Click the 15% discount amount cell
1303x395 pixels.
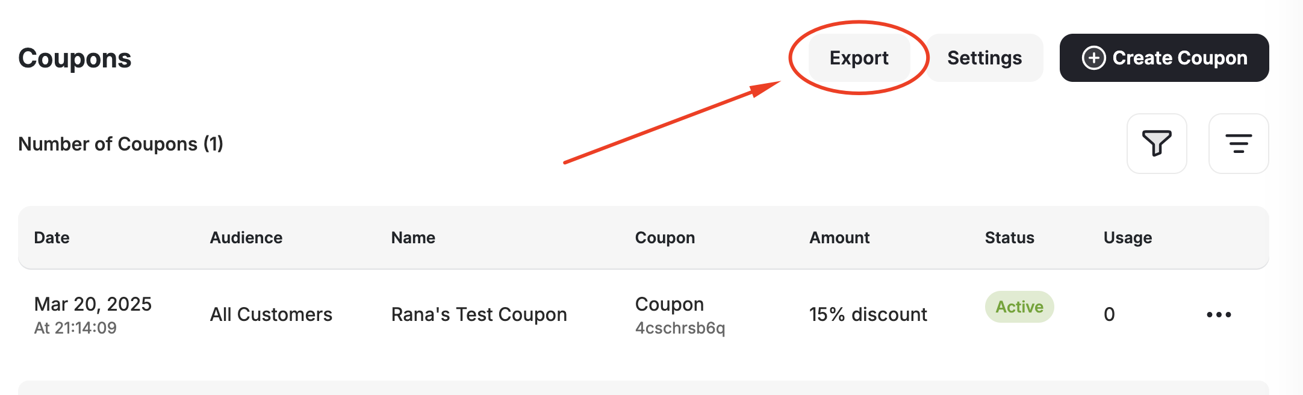868,314
